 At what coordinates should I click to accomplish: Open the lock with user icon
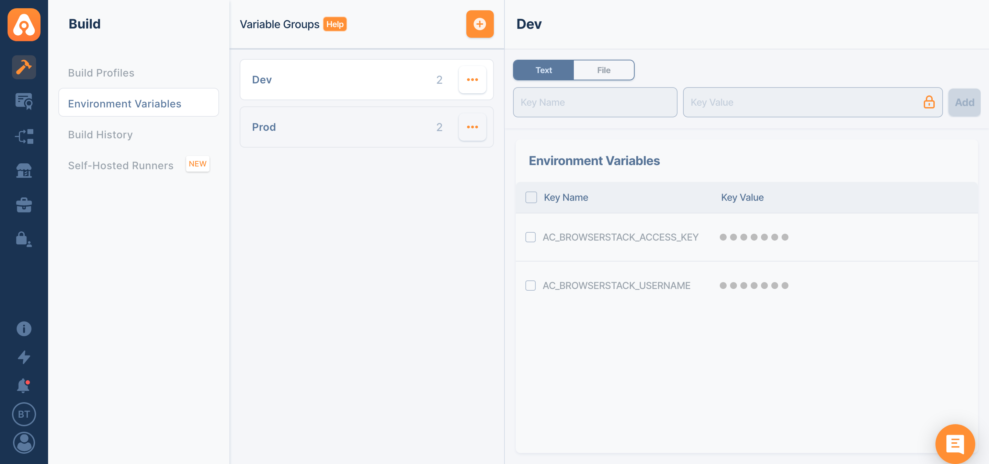pos(24,239)
